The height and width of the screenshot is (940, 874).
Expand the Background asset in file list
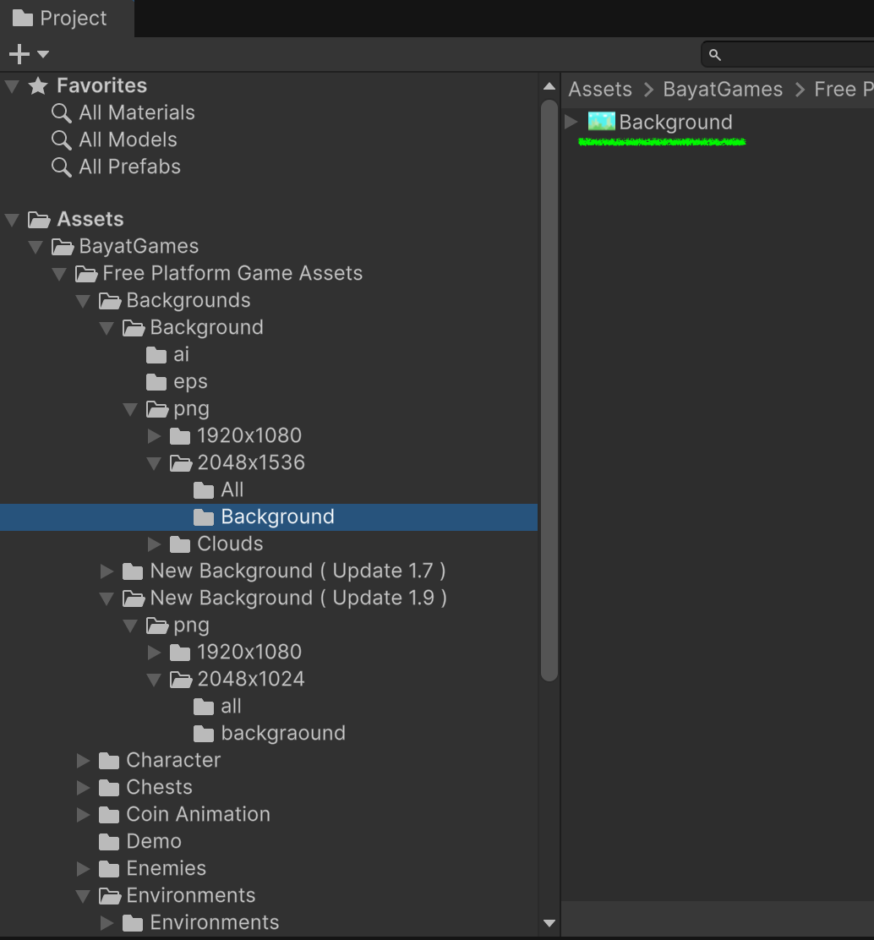tap(572, 122)
